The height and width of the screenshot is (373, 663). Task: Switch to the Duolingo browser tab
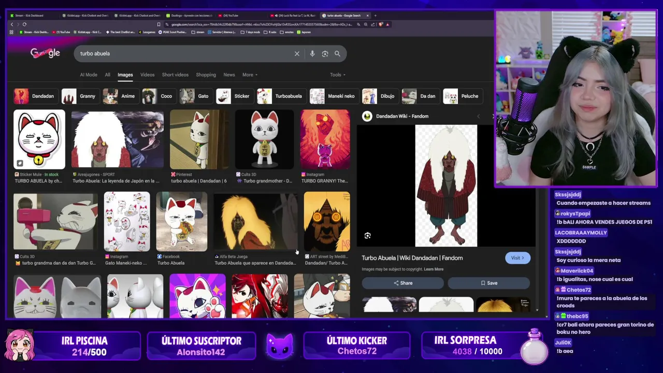coord(190,16)
